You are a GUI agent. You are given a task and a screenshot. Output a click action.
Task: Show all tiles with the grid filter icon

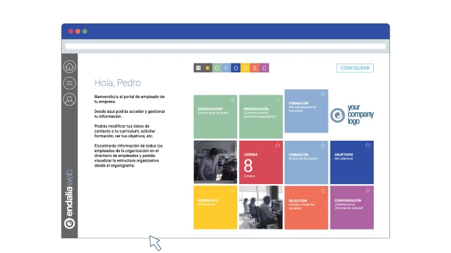[198, 68]
